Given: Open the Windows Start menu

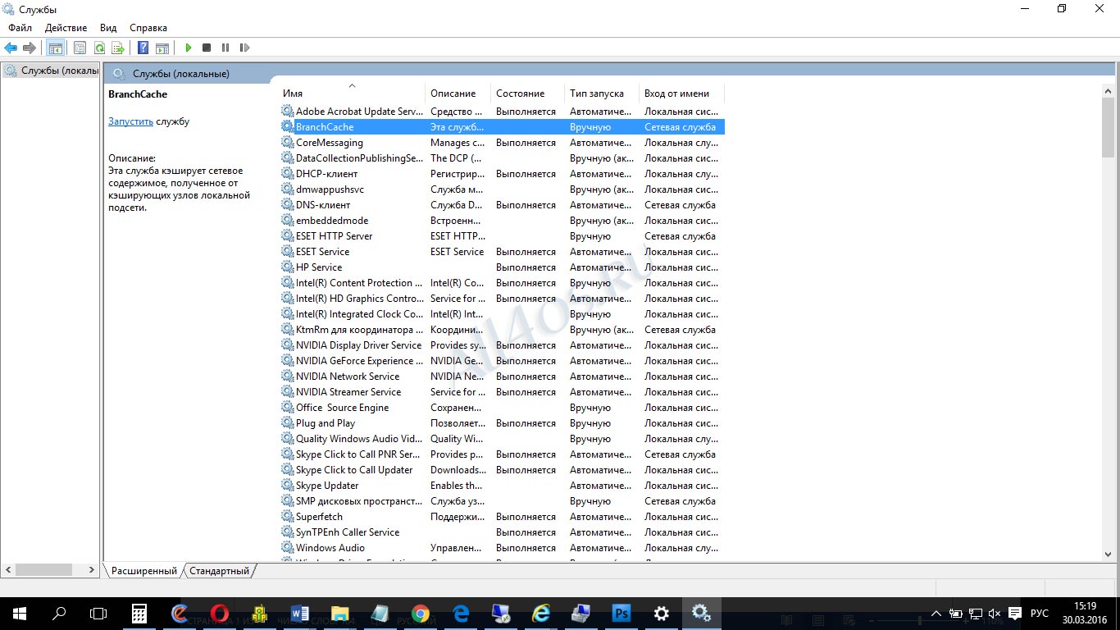Looking at the screenshot, I should click(20, 613).
